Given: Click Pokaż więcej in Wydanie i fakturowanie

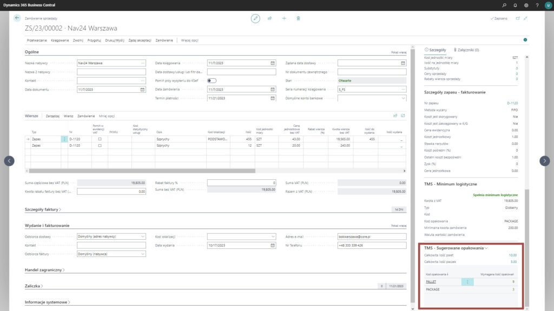Looking at the screenshot, I should tap(399, 226).
